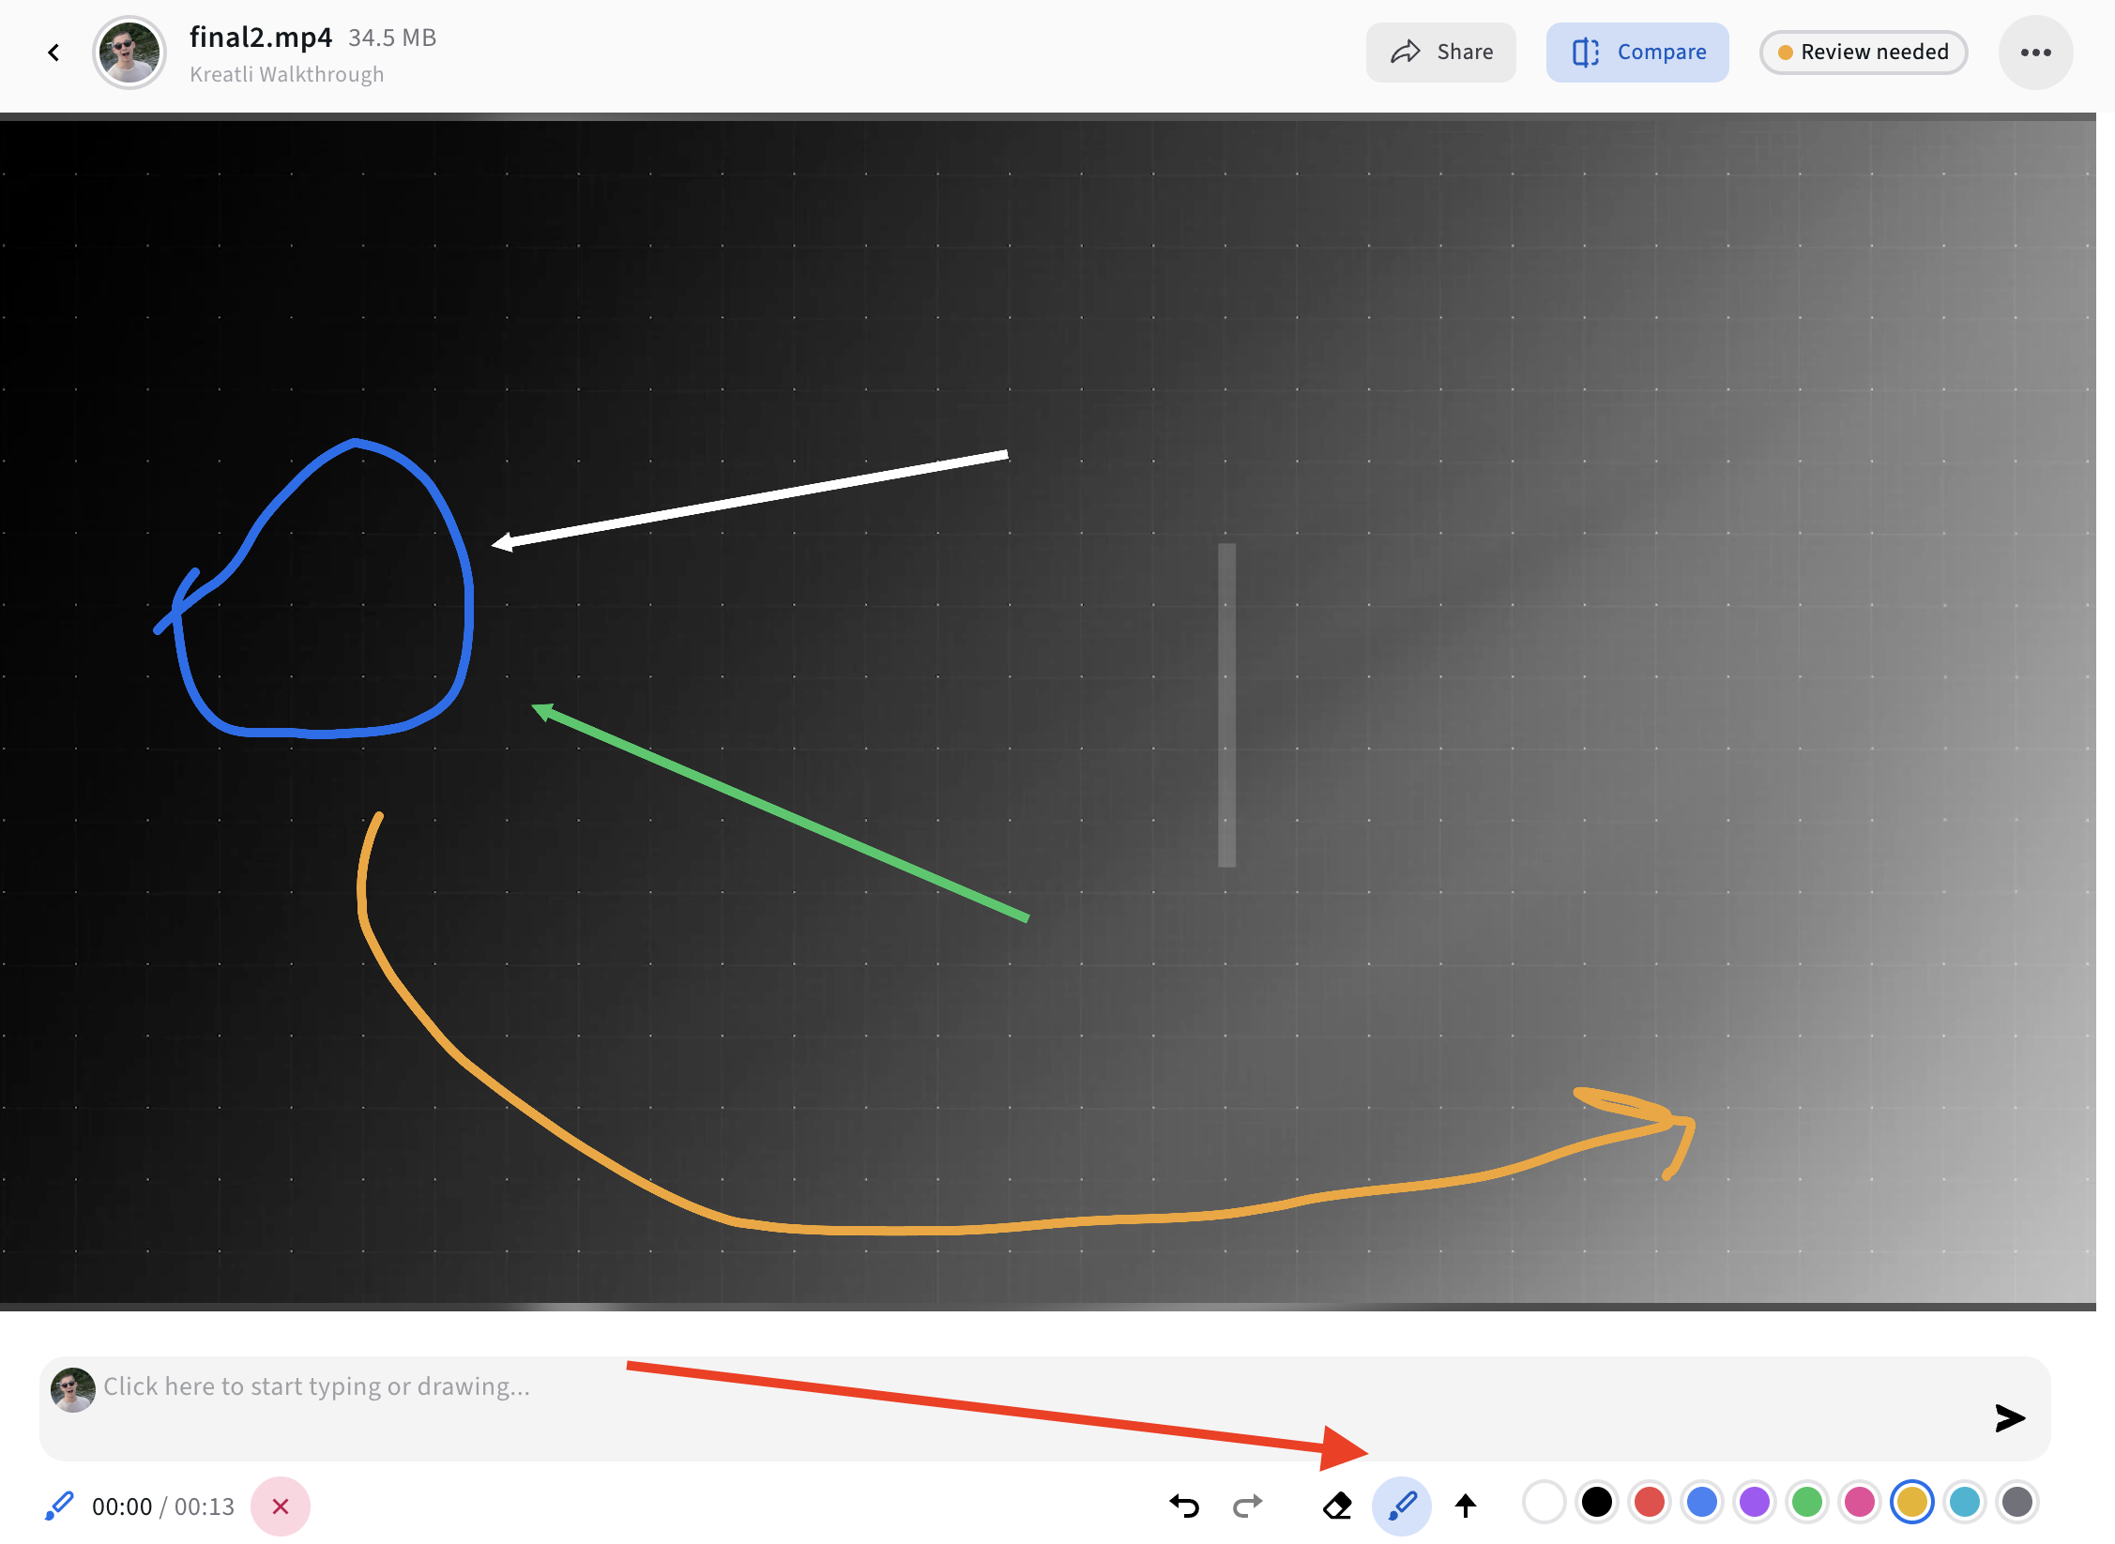This screenshot has height=1544, width=2115.
Task: Click the pen icon next to the recording timer
Action: [x=59, y=1506]
